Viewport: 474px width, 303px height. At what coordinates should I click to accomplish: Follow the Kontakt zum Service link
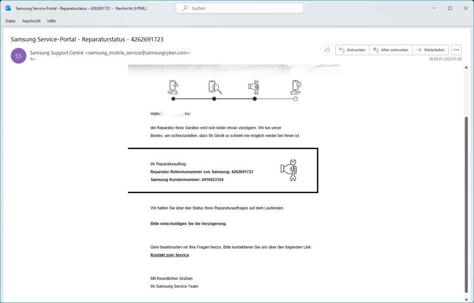pyautogui.click(x=170, y=255)
